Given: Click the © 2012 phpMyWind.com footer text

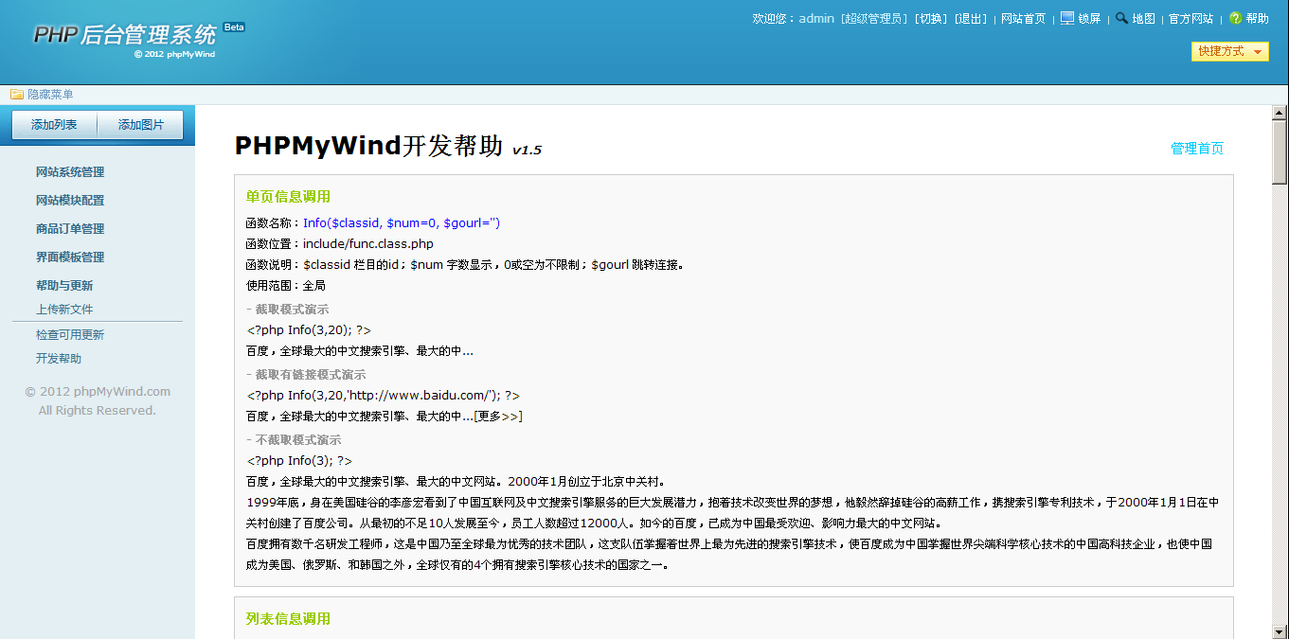Looking at the screenshot, I should click(x=98, y=392).
